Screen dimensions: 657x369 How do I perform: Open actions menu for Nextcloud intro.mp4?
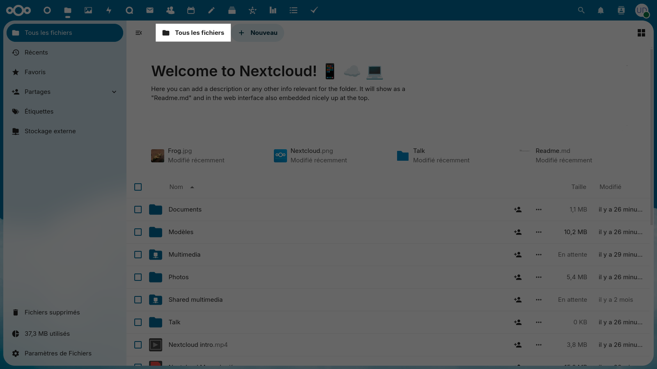click(539, 345)
